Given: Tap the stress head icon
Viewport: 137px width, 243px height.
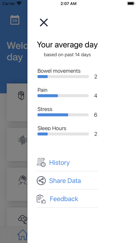Looking at the screenshot, I should point(23,180).
